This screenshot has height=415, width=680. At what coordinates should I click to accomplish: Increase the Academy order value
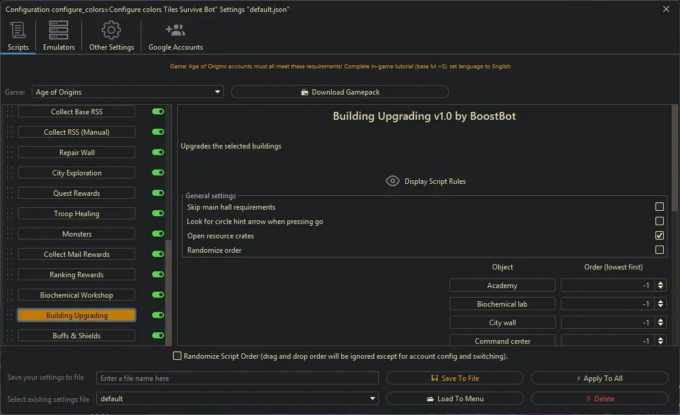click(660, 282)
